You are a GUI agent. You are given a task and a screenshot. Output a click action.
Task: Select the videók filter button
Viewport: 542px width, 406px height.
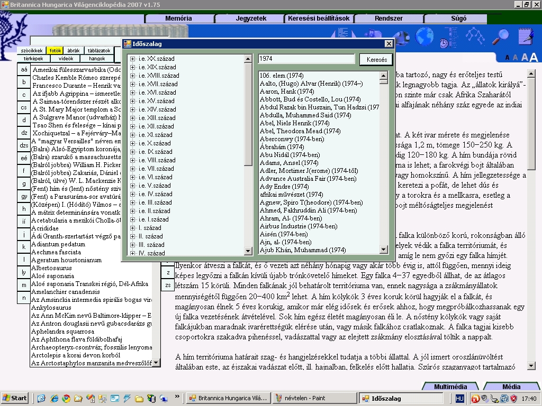66,59
